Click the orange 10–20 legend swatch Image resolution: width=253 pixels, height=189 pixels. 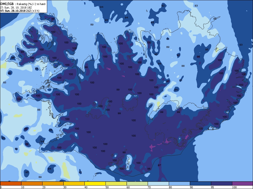coord(32,183)
